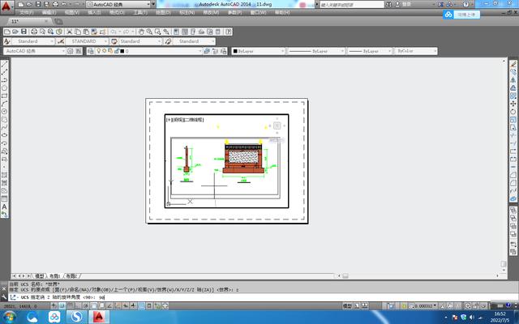
Task: Open the Standard text style dropdown
Action: click(32, 40)
